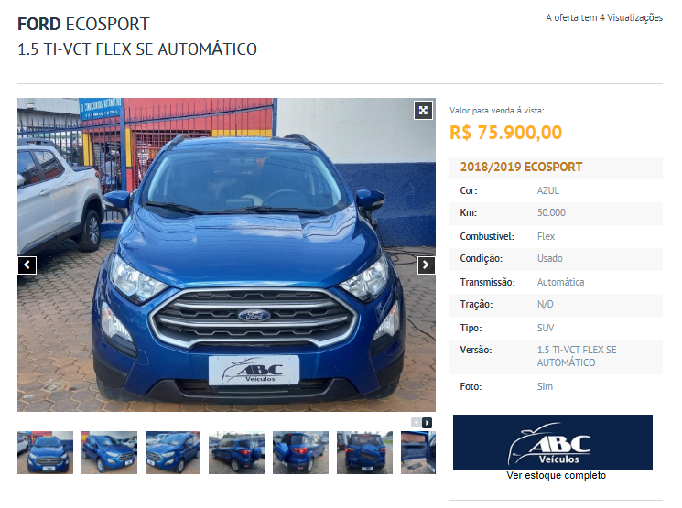
Task: Open the Ver estoque completo link
Action: point(556,475)
